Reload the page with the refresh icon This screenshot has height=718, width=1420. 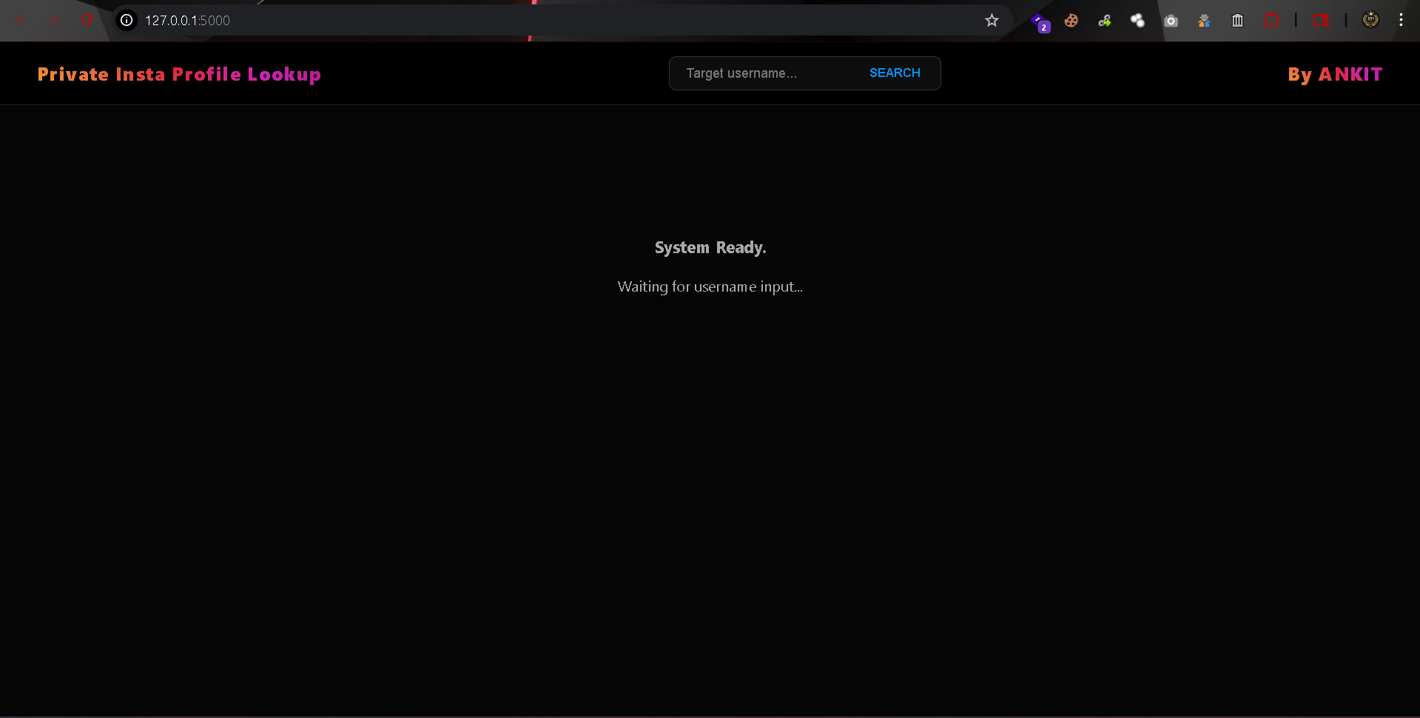pos(87,20)
